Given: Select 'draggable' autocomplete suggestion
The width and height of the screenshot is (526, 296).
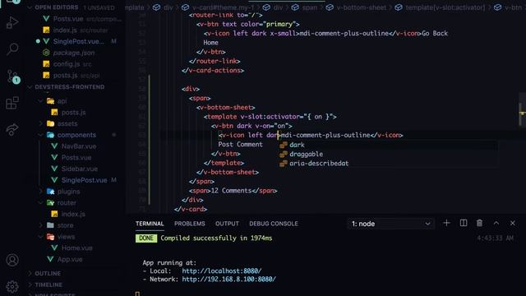Looking at the screenshot, I should 388,154.
